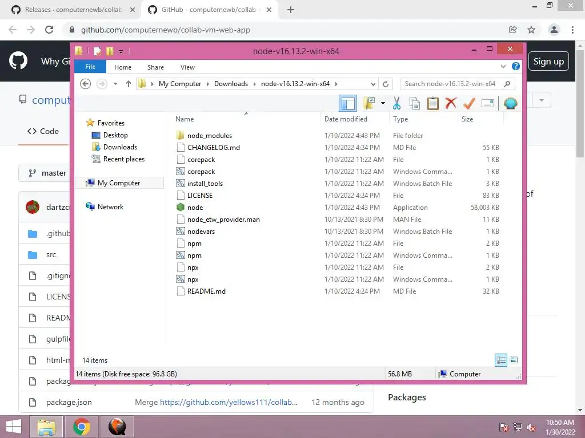Viewport: 585px width, 438px height.
Task: Reload the page in Chrome
Action: pos(49,30)
